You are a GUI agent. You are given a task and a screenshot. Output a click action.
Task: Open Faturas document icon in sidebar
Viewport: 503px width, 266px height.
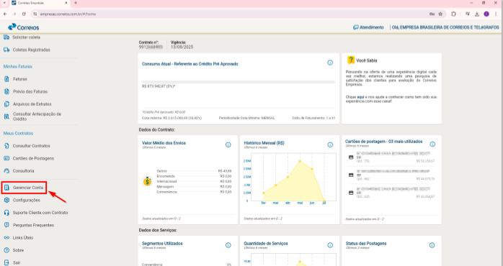pos(6,79)
